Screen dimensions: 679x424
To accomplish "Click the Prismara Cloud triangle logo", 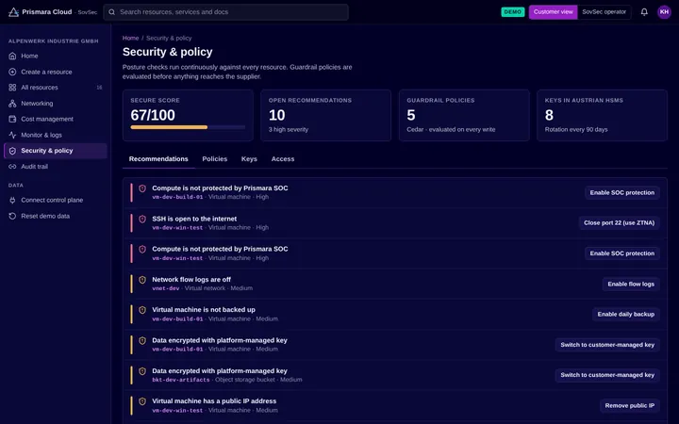I will 13,12.
